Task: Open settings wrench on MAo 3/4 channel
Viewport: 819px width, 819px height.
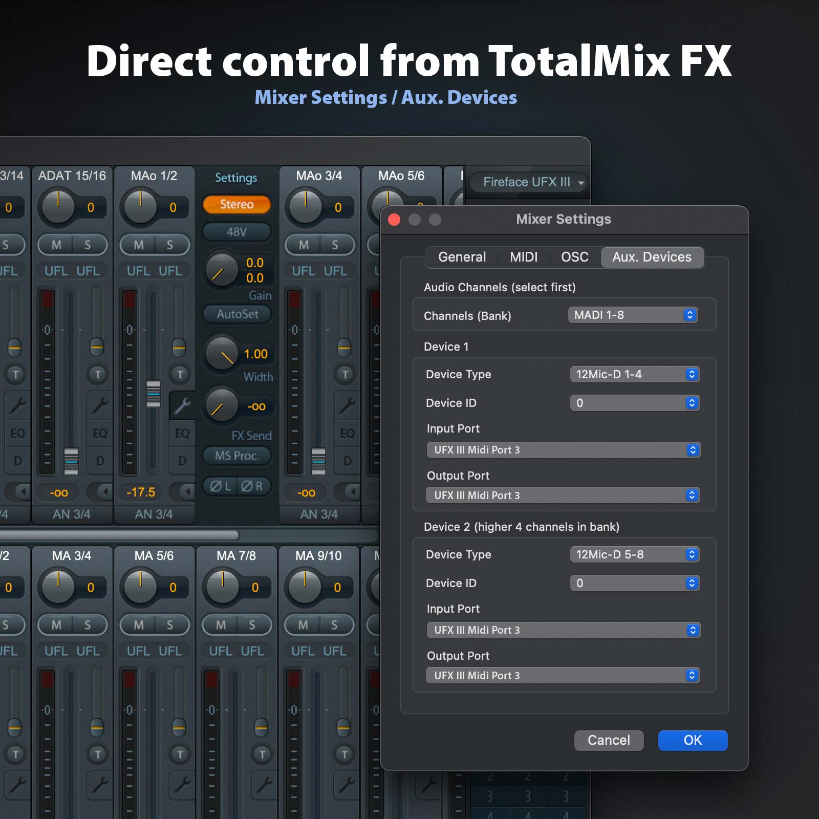Action: tap(347, 405)
